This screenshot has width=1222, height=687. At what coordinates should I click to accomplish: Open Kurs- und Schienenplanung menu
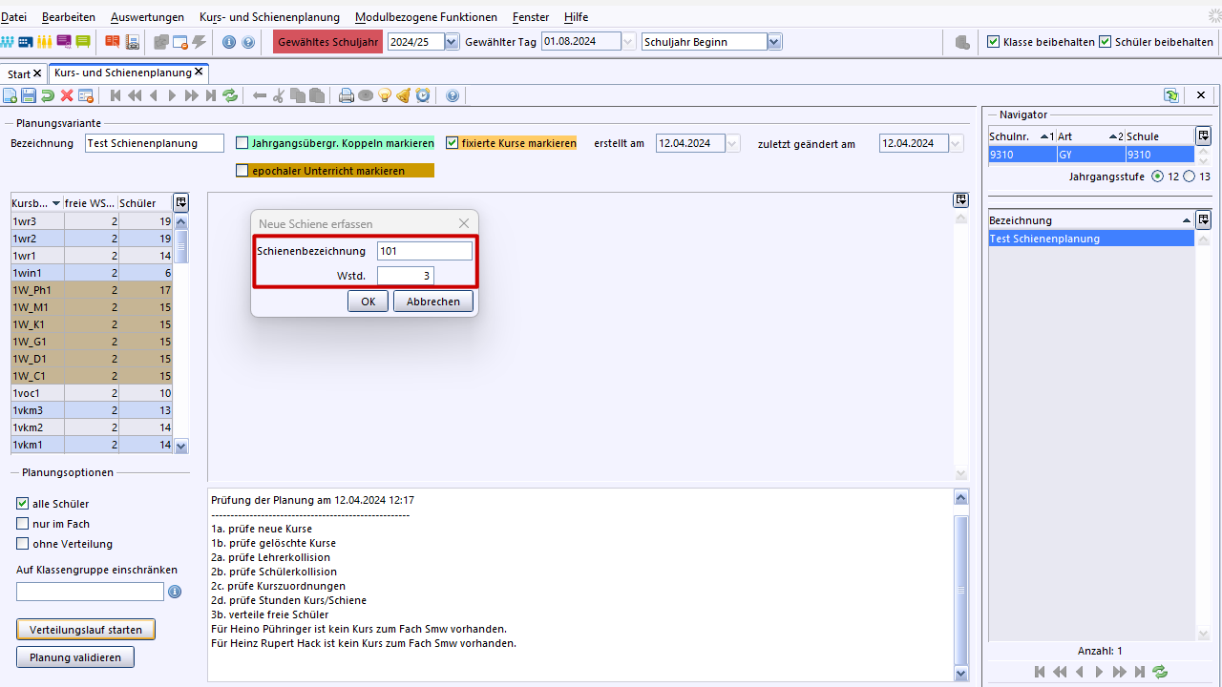pyautogui.click(x=269, y=17)
